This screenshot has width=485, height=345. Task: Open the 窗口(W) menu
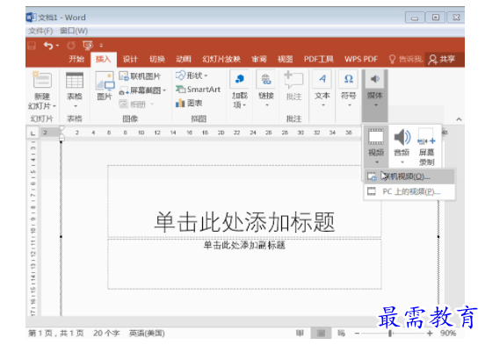(74, 31)
